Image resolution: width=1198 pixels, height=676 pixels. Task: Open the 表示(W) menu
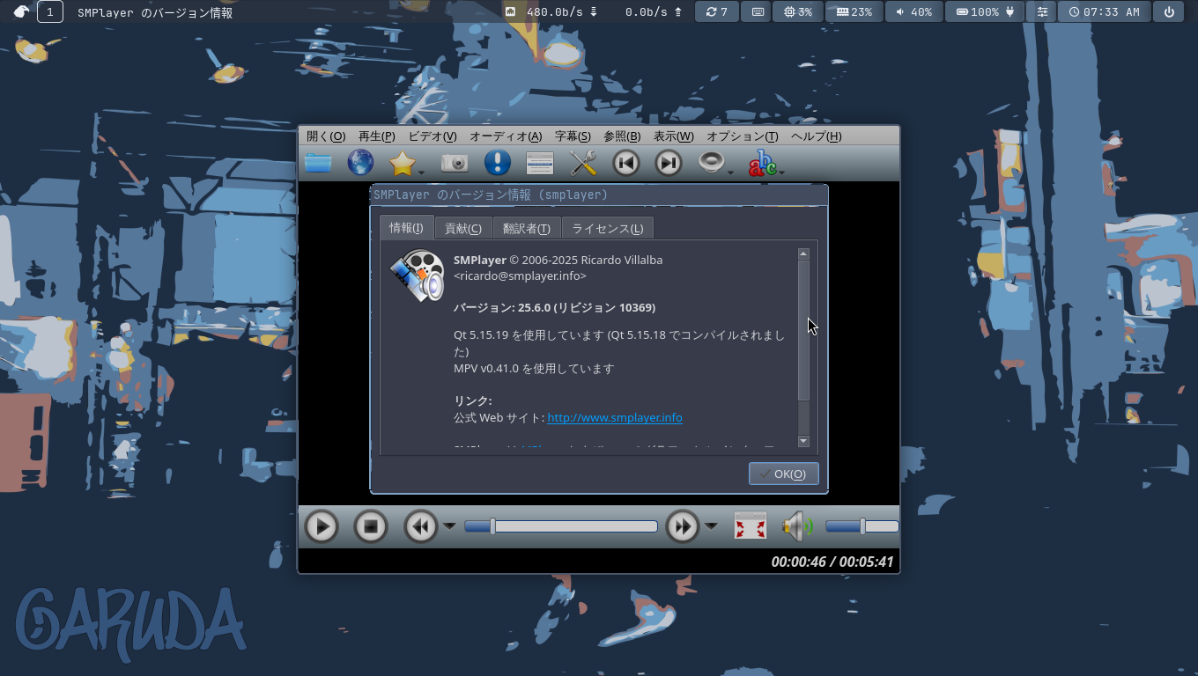(673, 136)
